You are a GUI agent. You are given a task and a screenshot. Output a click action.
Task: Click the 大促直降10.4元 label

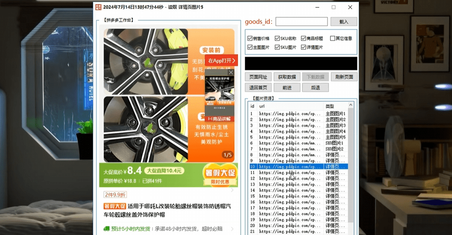click(x=164, y=171)
